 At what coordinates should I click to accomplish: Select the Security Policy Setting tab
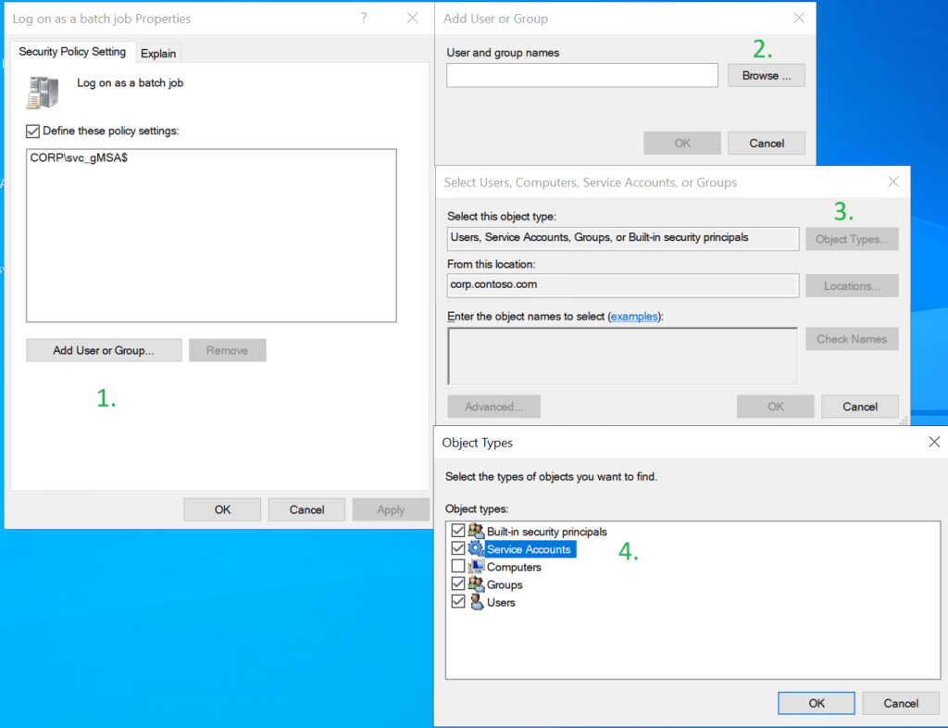coord(72,52)
